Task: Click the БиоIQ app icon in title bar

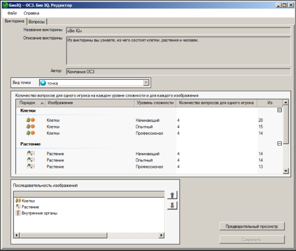Action: pyautogui.click(x=5, y=5)
